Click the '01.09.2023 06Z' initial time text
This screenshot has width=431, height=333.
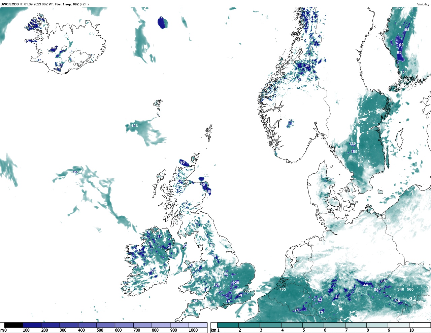(x=36, y=4)
